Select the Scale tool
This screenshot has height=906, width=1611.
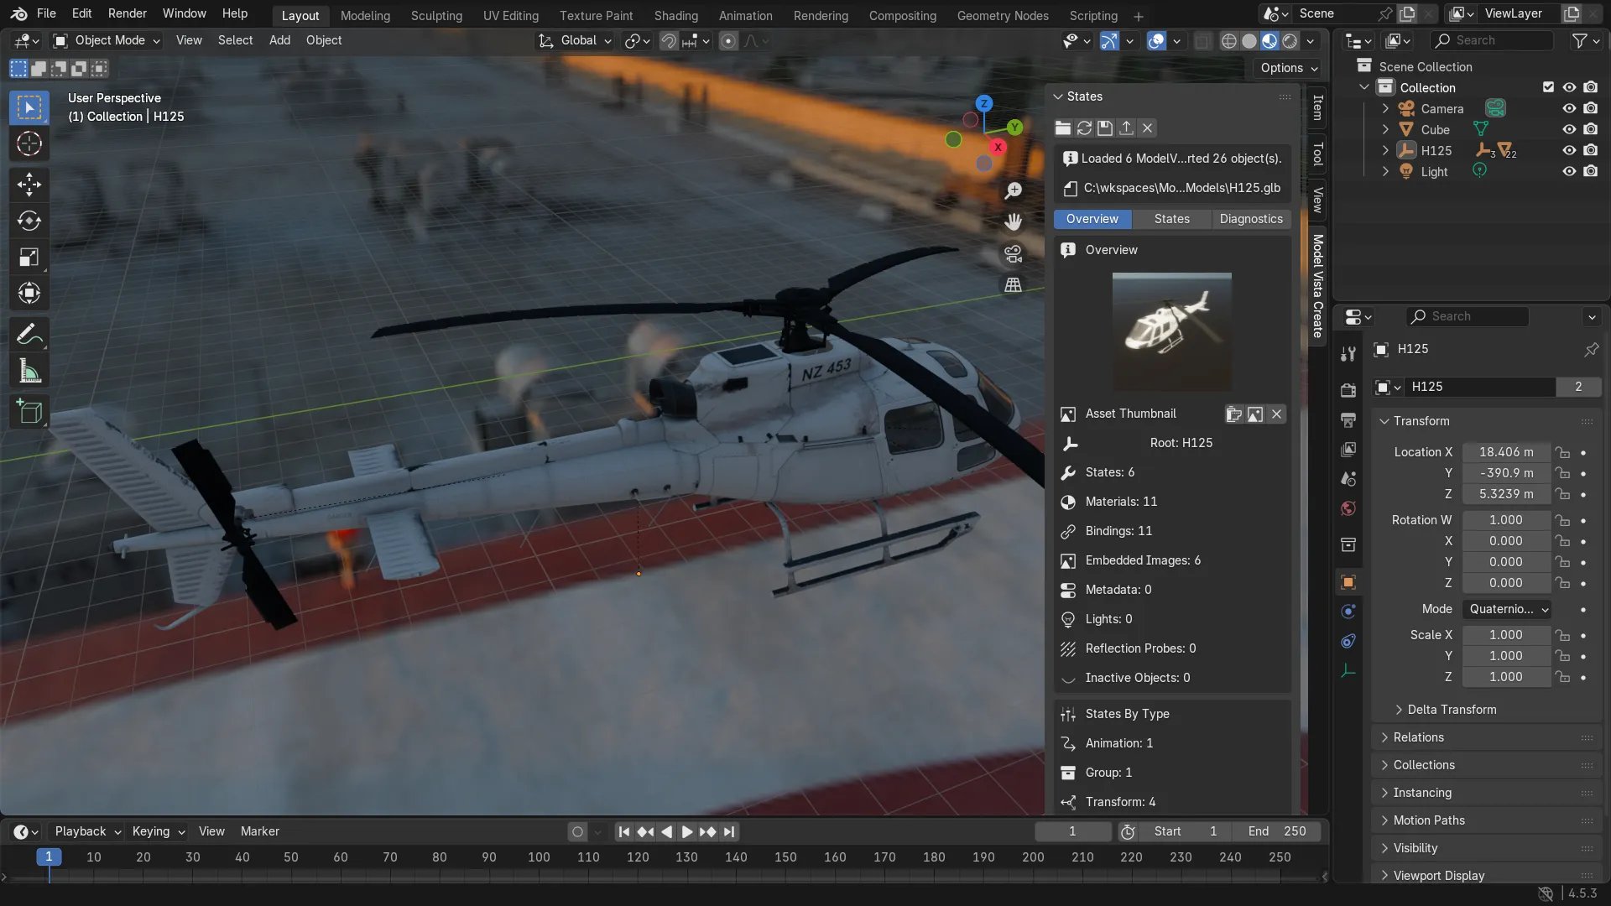[29, 258]
